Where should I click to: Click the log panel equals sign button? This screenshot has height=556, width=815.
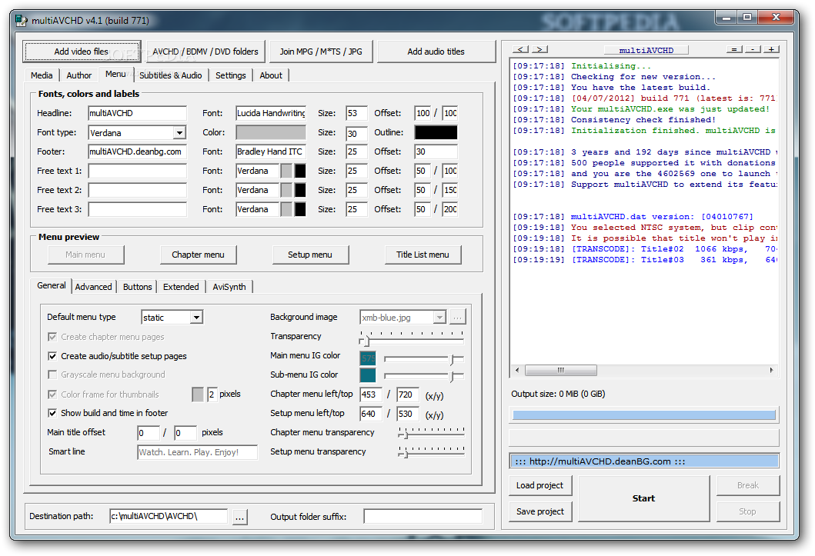734,49
